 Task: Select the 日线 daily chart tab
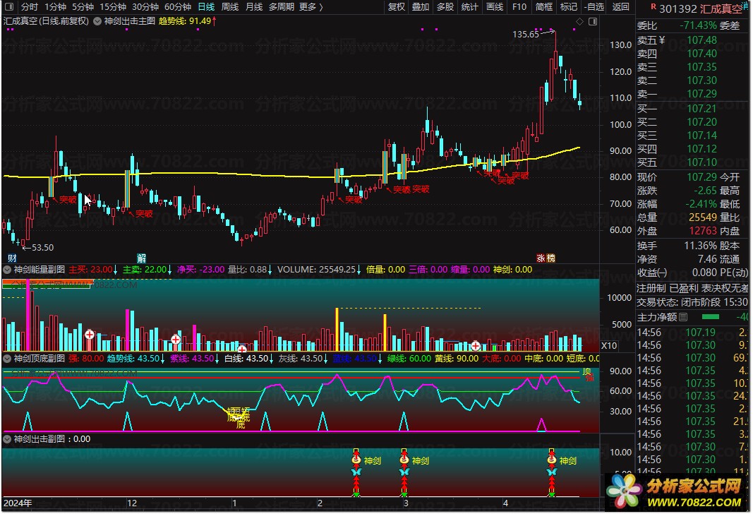[207, 7]
